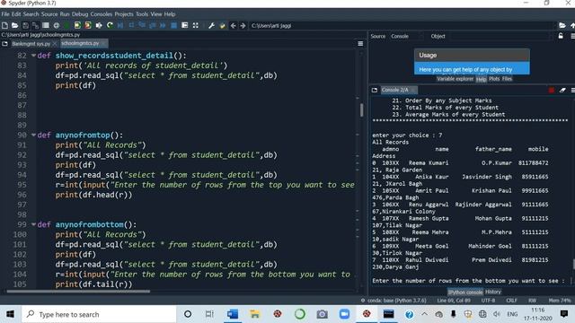Collapse anynofromtop function fold arrow

[33, 135]
